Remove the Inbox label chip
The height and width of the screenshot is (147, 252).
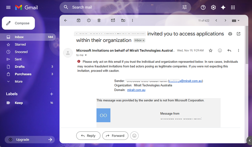coord(143,40)
